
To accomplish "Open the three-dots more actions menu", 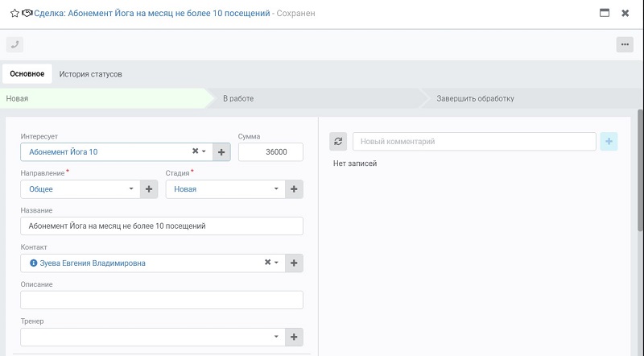I will (625, 44).
